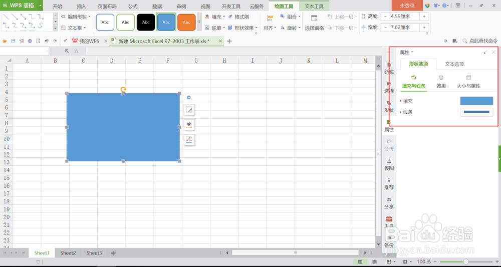Click the orange rotate handle above shape
The image size is (501, 267).
coord(123,90)
